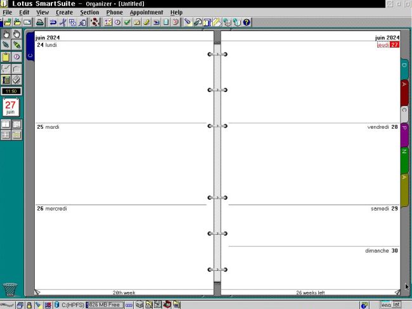The image size is (412, 309).
Task: Turn to next page using bottom-right corner
Action: tap(397, 292)
